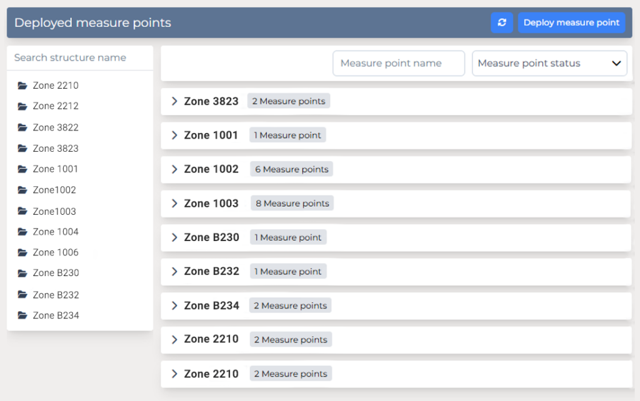Click the Measure point name input
This screenshot has height=401, width=640.
coord(398,63)
